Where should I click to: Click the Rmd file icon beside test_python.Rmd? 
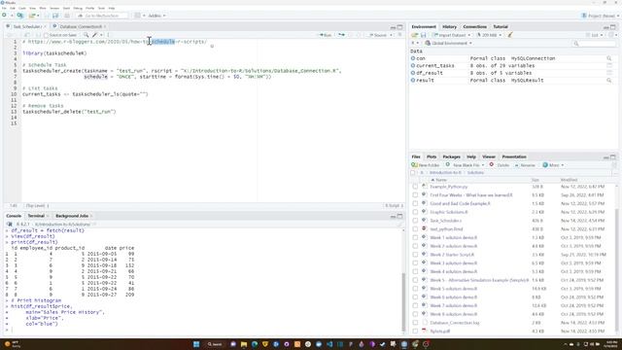[424, 229]
